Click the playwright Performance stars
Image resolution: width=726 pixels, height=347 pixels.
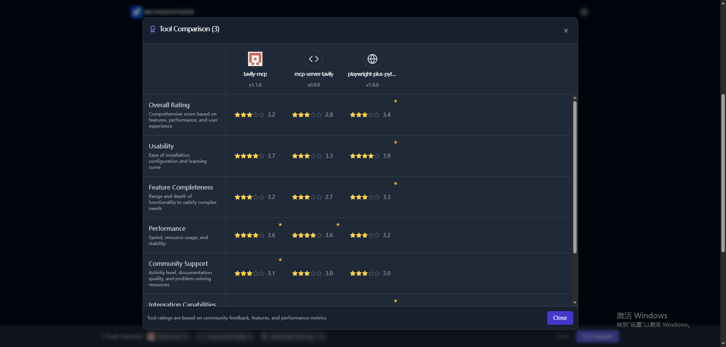point(365,235)
